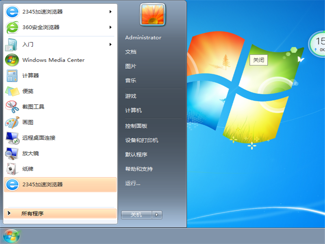Open Administrator user folder
This screenshot has height=244, width=325.
pos(143,37)
